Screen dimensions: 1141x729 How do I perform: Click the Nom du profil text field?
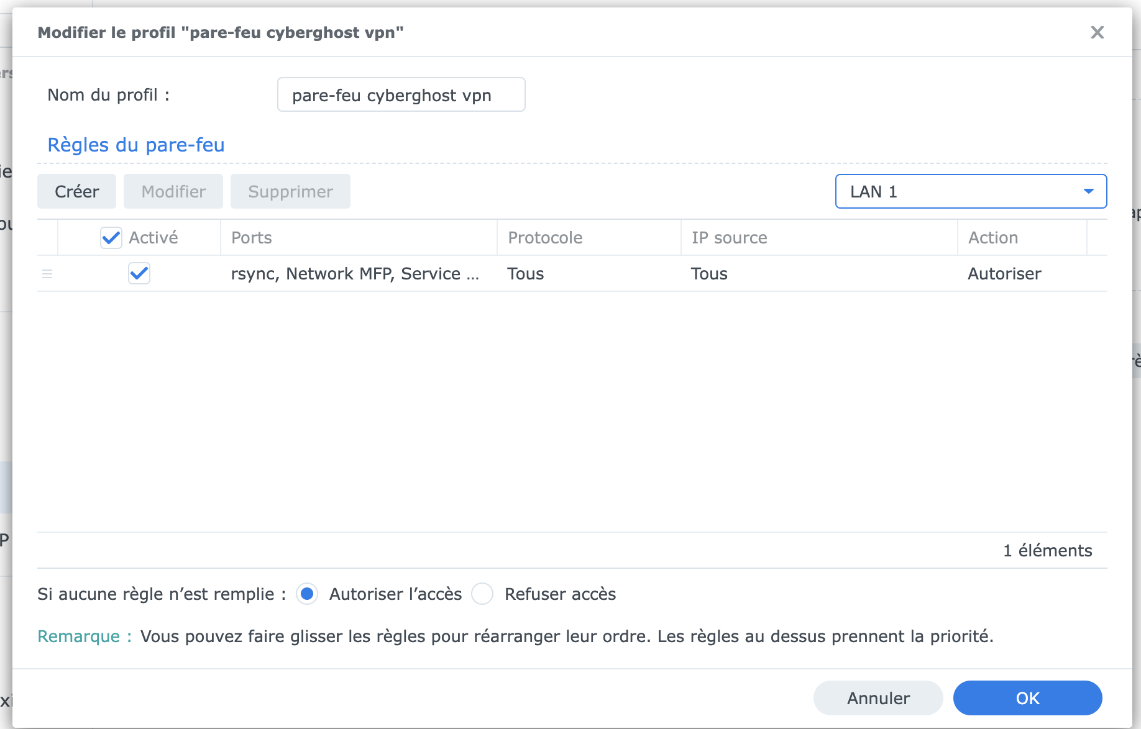(x=401, y=95)
